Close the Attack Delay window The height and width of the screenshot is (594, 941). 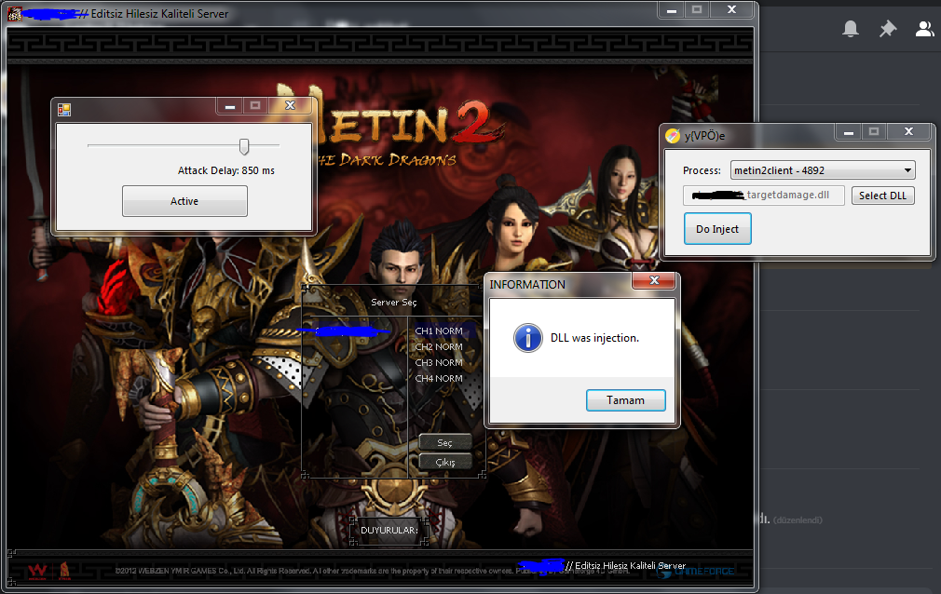coord(290,105)
